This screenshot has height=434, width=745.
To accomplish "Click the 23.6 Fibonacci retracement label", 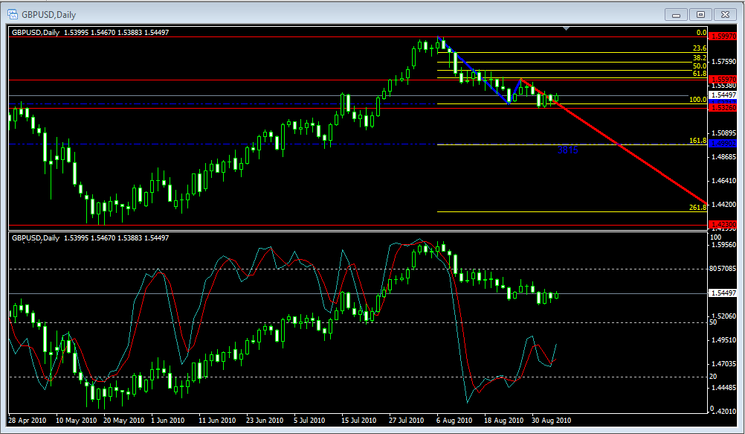I will click(x=698, y=48).
